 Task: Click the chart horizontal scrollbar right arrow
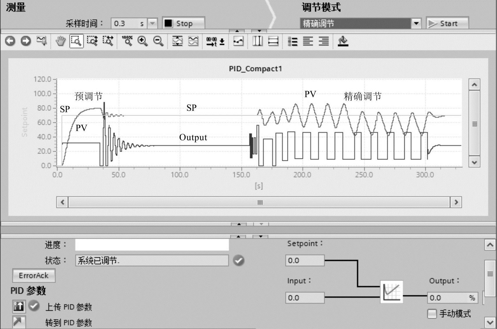click(x=456, y=202)
